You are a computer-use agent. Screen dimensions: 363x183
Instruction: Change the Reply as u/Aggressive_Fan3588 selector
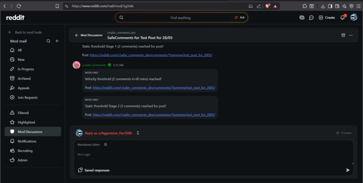[108, 133]
